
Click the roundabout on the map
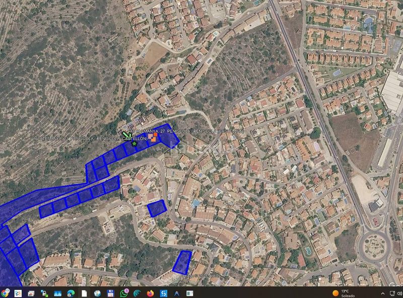pyautogui.click(x=375, y=246)
